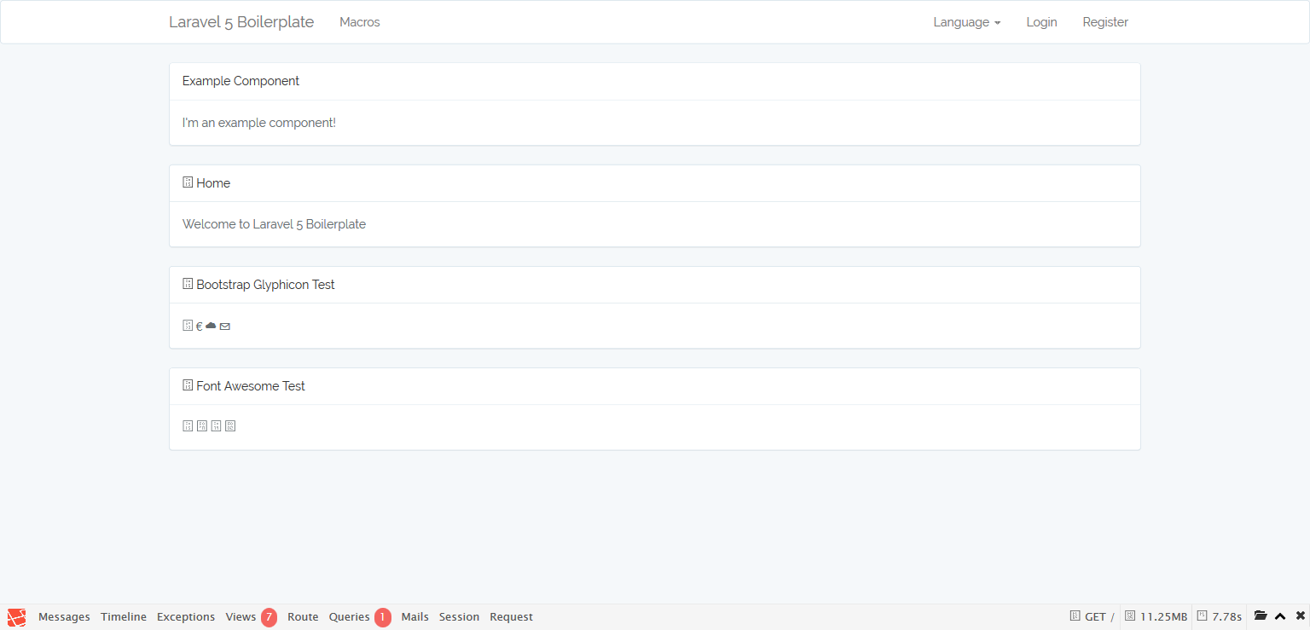
Task: Open the Timeline debugbar tab
Action: coord(124,617)
